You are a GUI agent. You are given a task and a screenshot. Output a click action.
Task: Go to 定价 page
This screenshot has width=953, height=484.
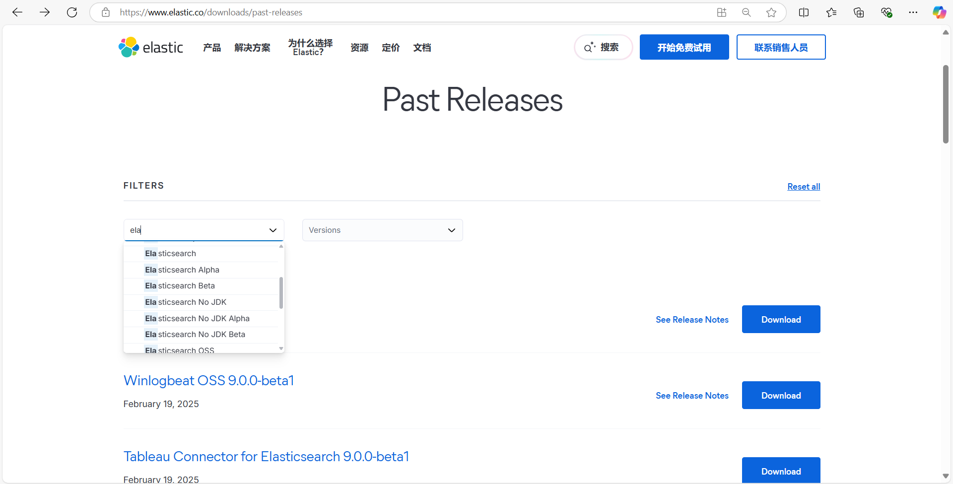click(x=391, y=48)
